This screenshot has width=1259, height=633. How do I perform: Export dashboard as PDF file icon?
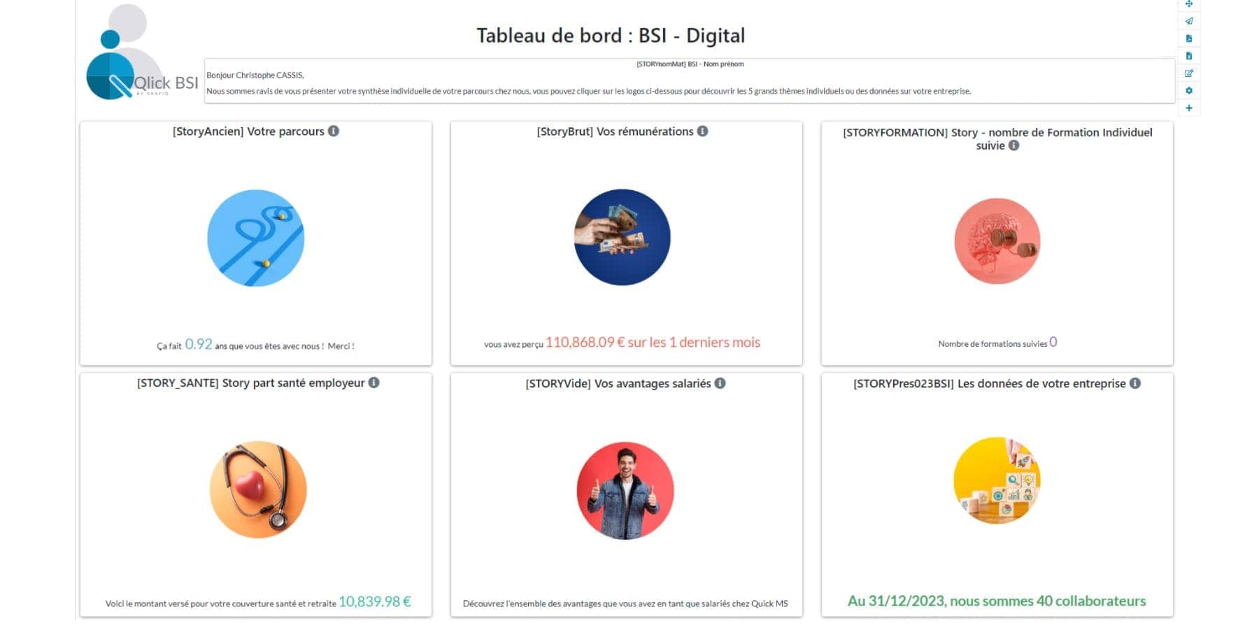point(1188,38)
